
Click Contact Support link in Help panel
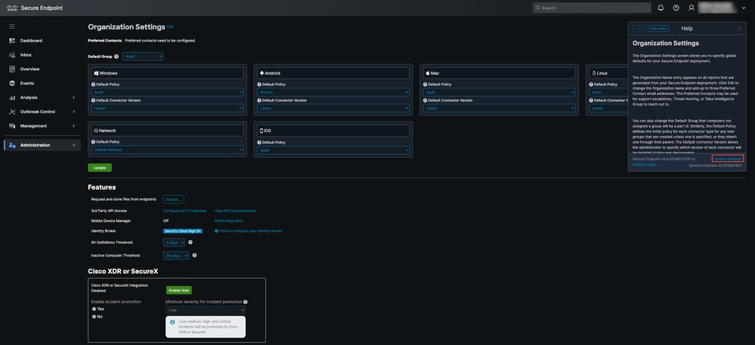[x=728, y=159]
